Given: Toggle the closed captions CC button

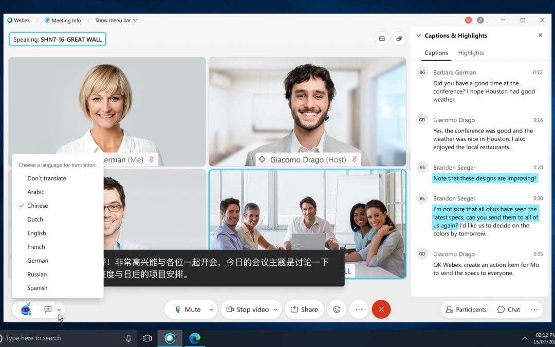Looking at the screenshot, I should tap(48, 309).
